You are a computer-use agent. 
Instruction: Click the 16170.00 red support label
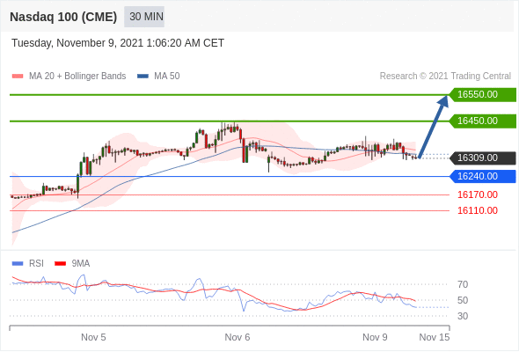(478, 194)
